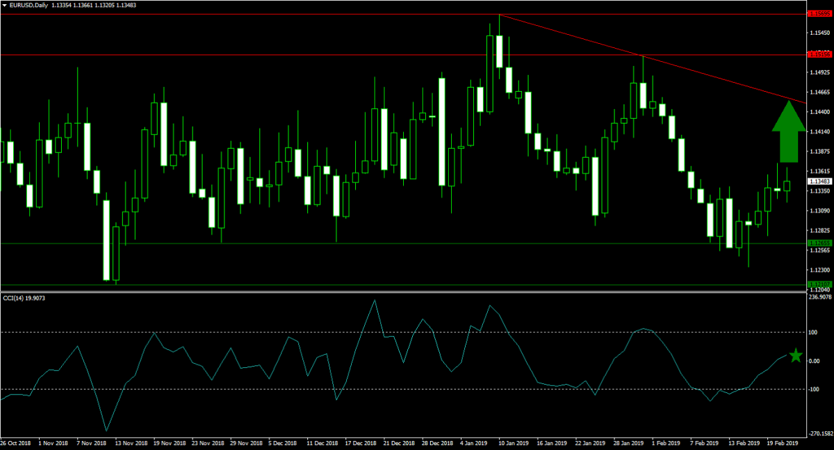Click the -100 level on CCI scale
Screen dimensions: 834x450
816,389
